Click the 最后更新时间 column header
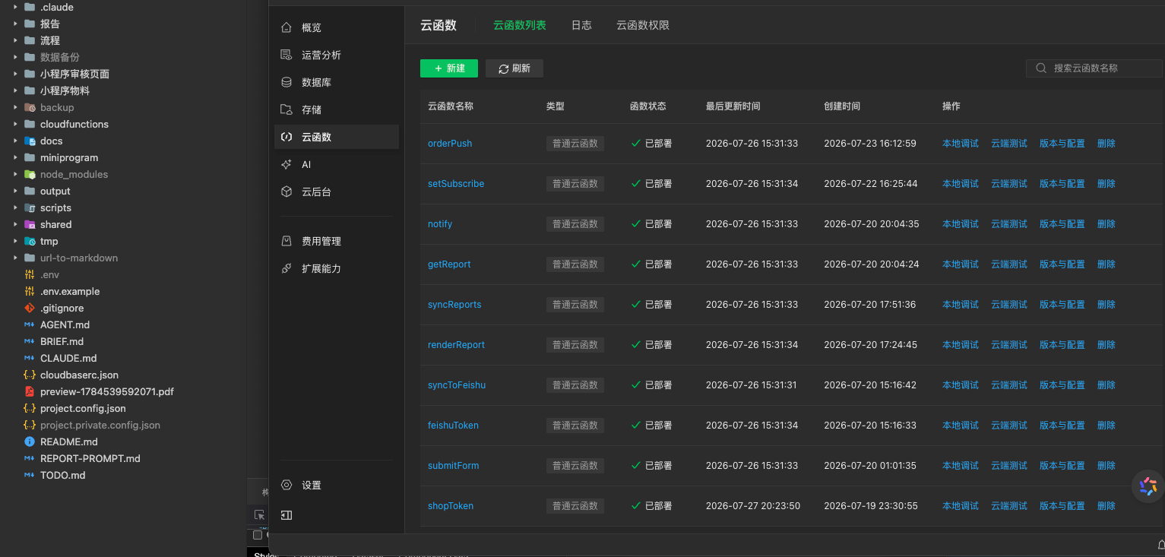1165x557 pixels. pos(733,106)
